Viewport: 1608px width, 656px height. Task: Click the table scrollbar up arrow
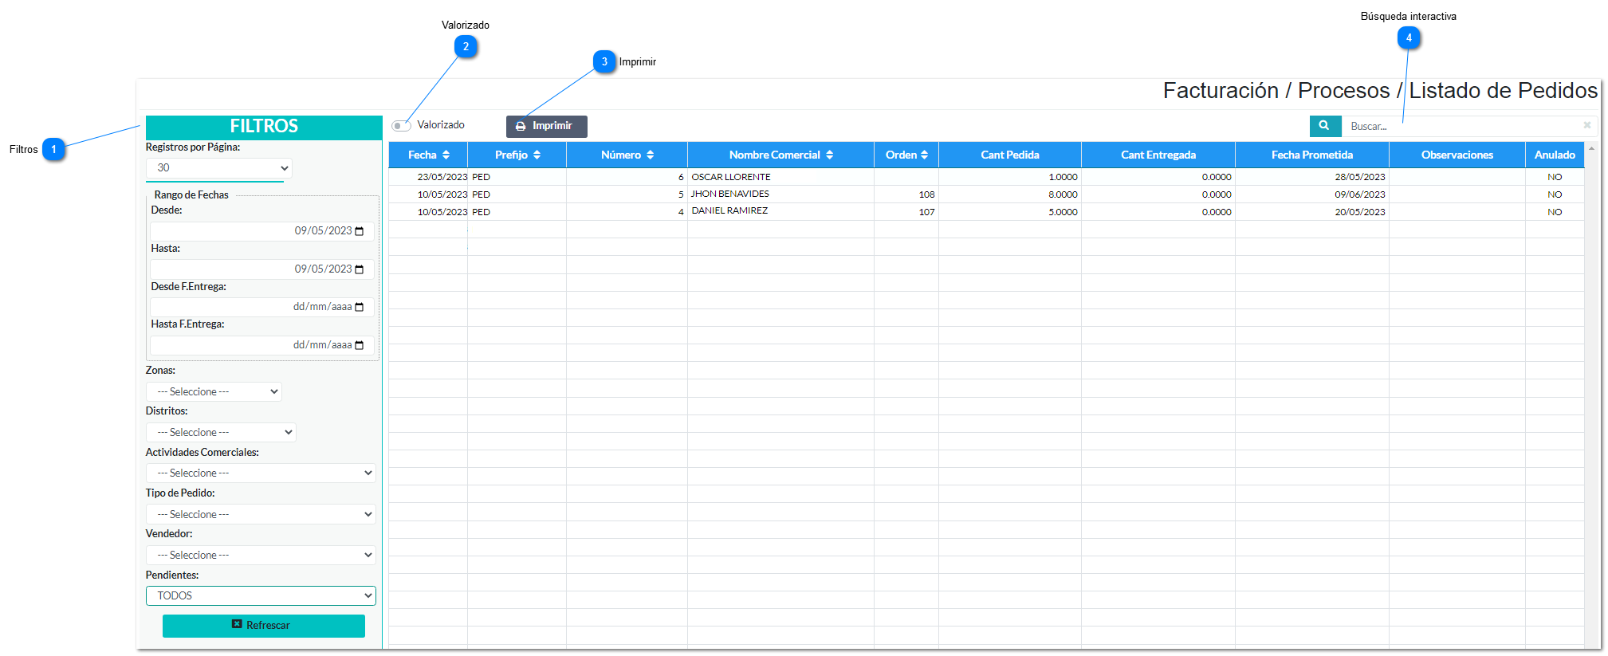1591,148
